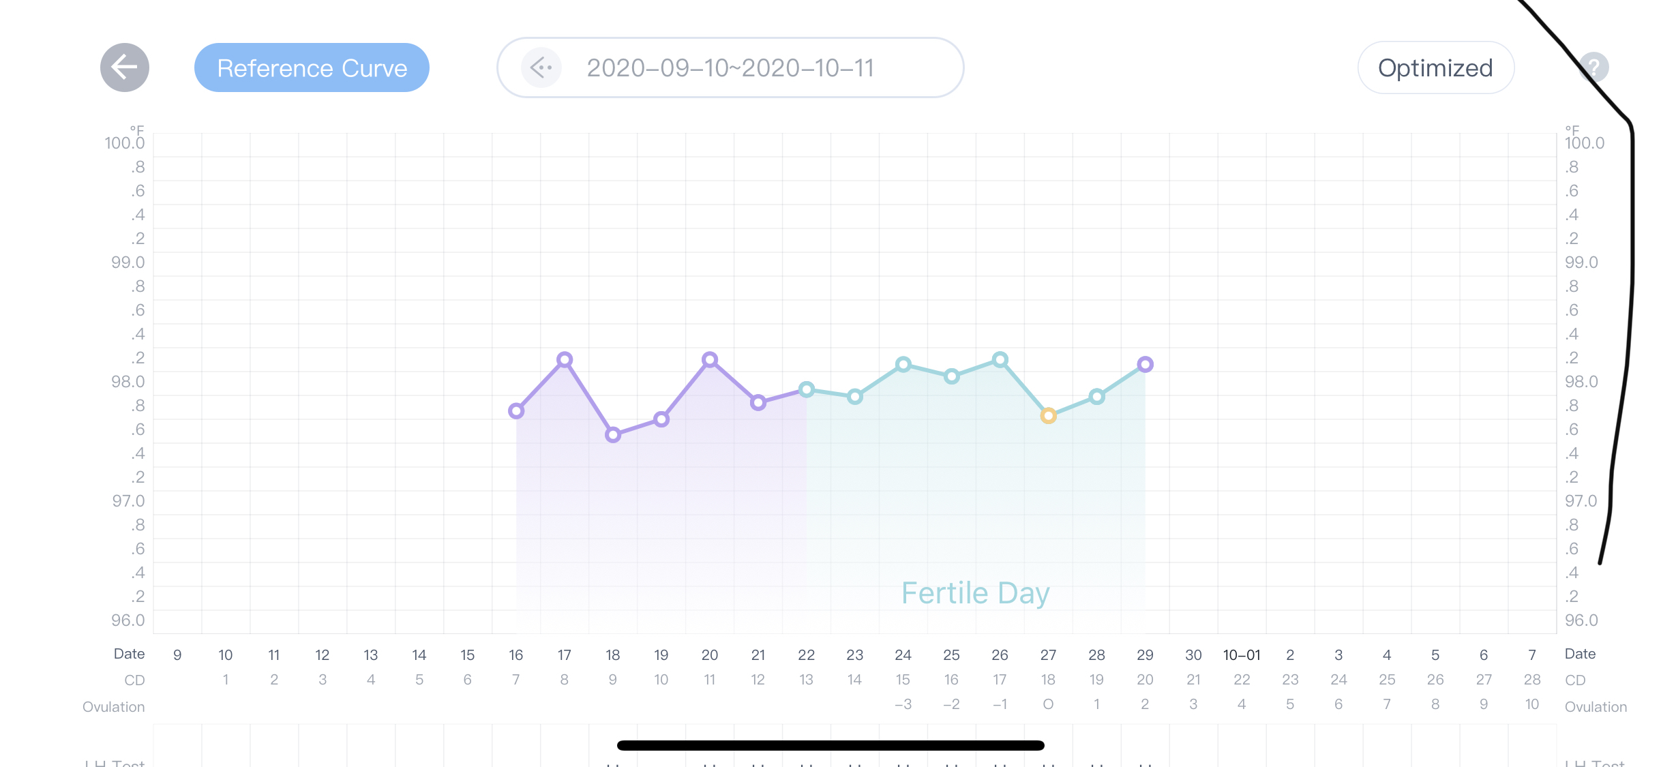Click the teal data point for date 28
Viewport: 1661px width, 767px height.
point(1096,397)
